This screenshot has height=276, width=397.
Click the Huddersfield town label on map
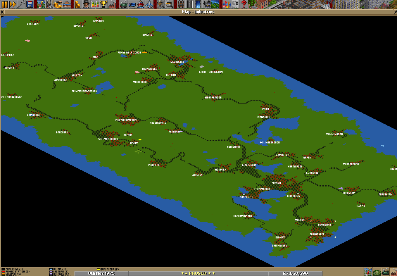158,122
